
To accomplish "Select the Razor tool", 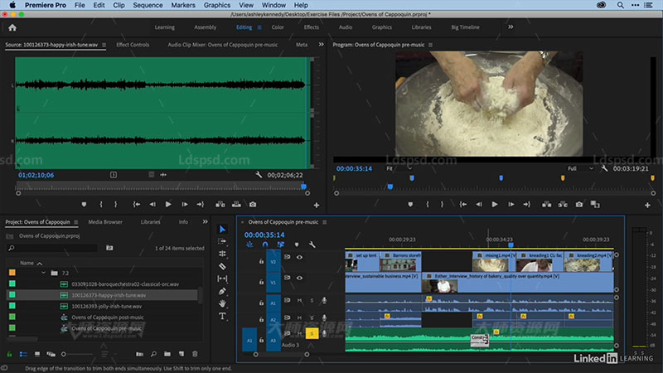I will coord(222,266).
